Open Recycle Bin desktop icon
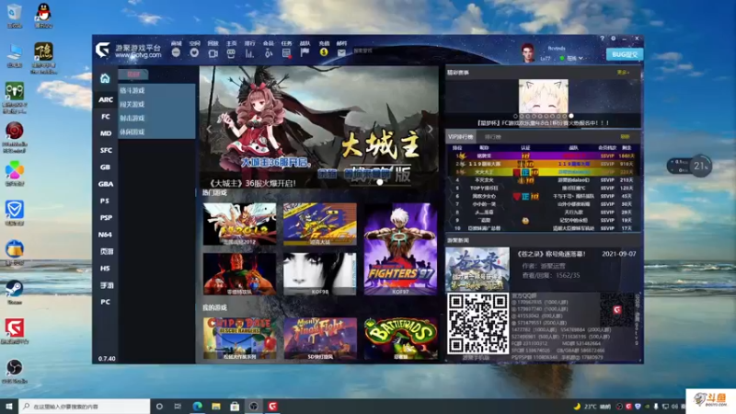This screenshot has width=736, height=414. coord(15,15)
